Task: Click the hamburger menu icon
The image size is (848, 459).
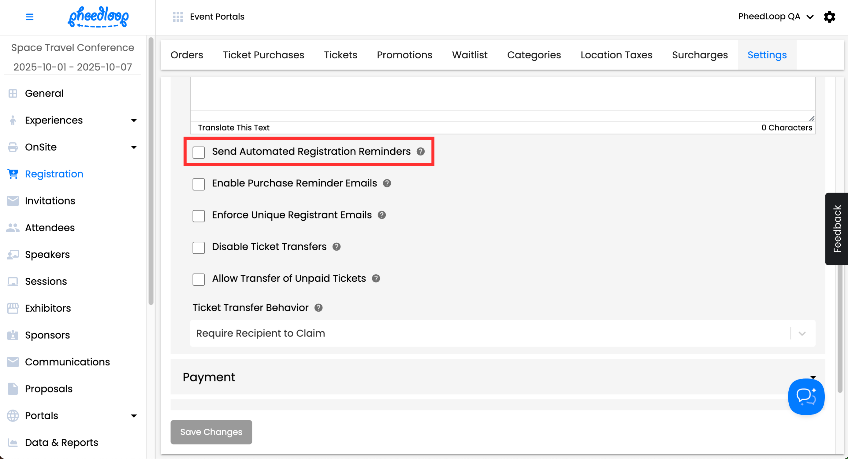Action: (30, 17)
